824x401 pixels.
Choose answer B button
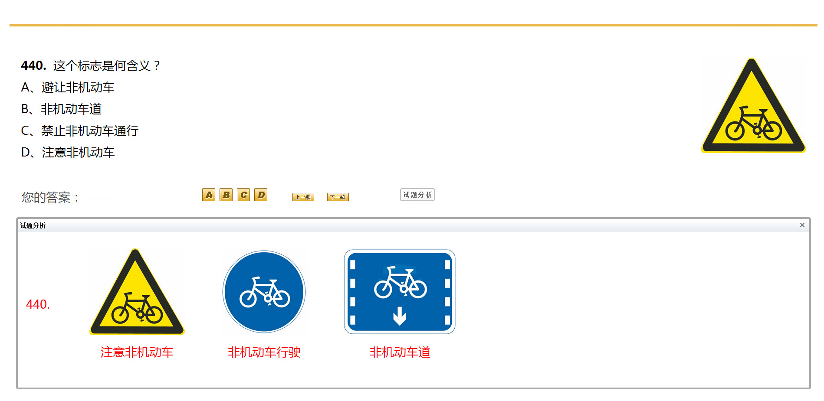point(226,195)
